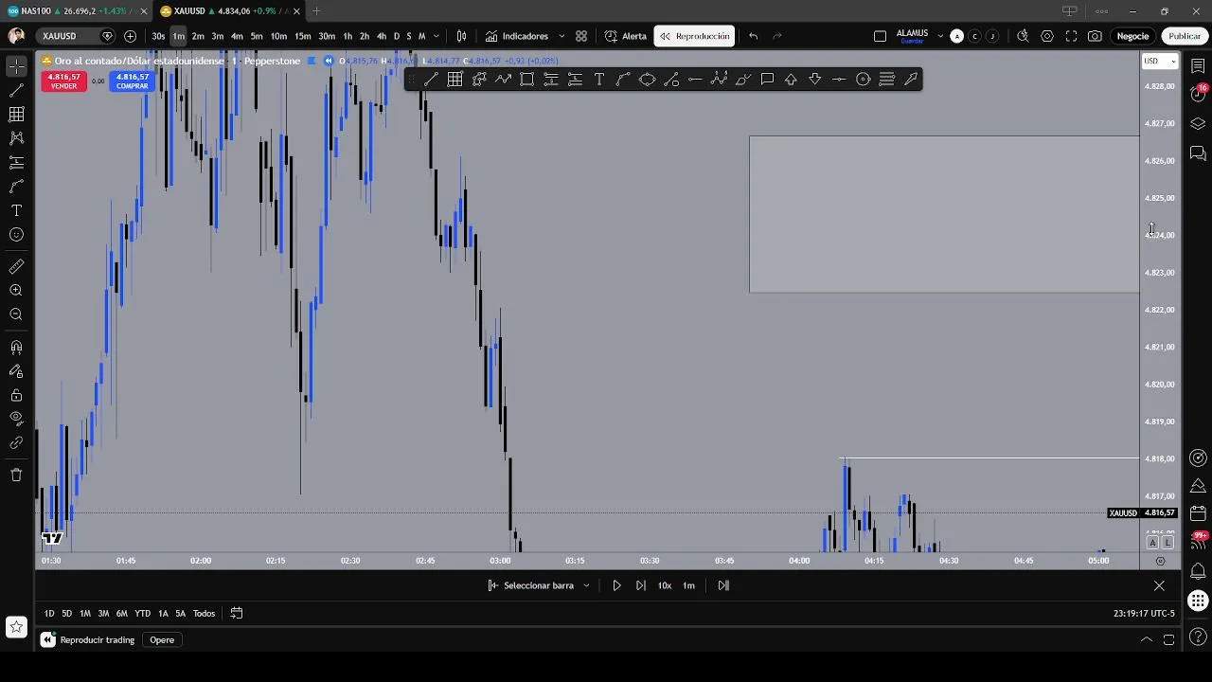
Task: Click the blue COMPRAR buy button
Action: [x=132, y=81]
